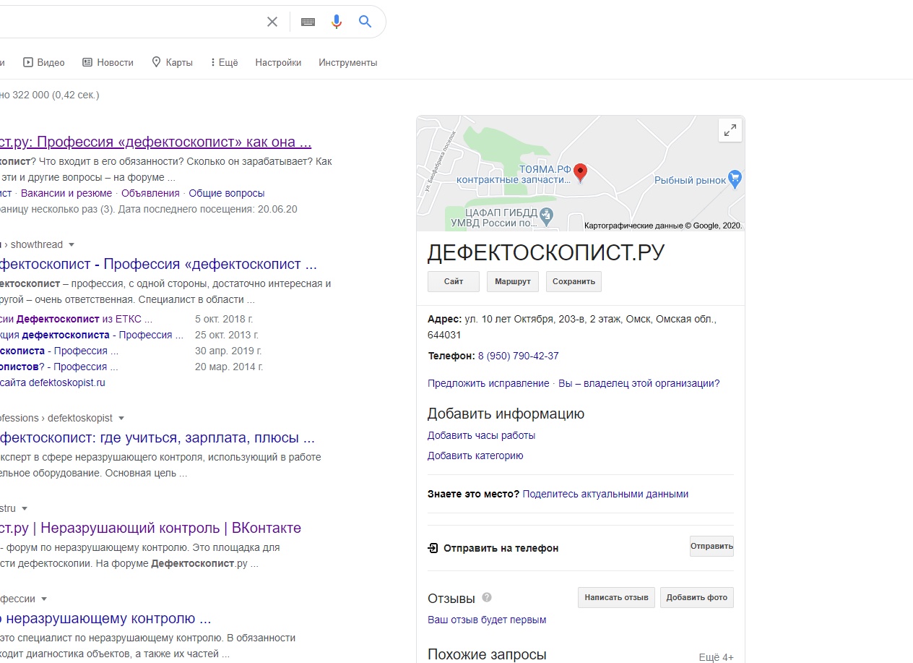Screen dimensions: 913x663
Task: Call the phone number 8 (950) 790-42-37
Action: (x=518, y=356)
